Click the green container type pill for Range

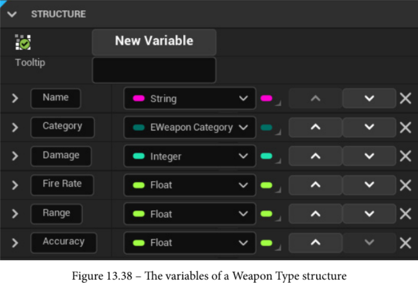click(x=267, y=214)
